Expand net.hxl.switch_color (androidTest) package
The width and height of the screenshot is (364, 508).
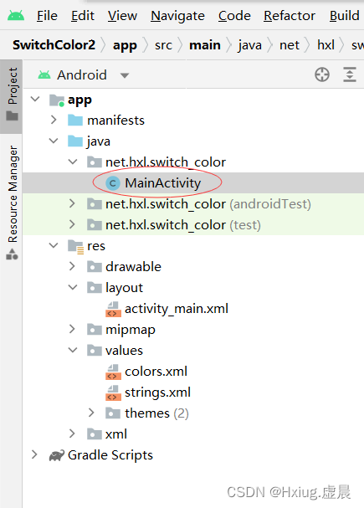[x=73, y=203]
